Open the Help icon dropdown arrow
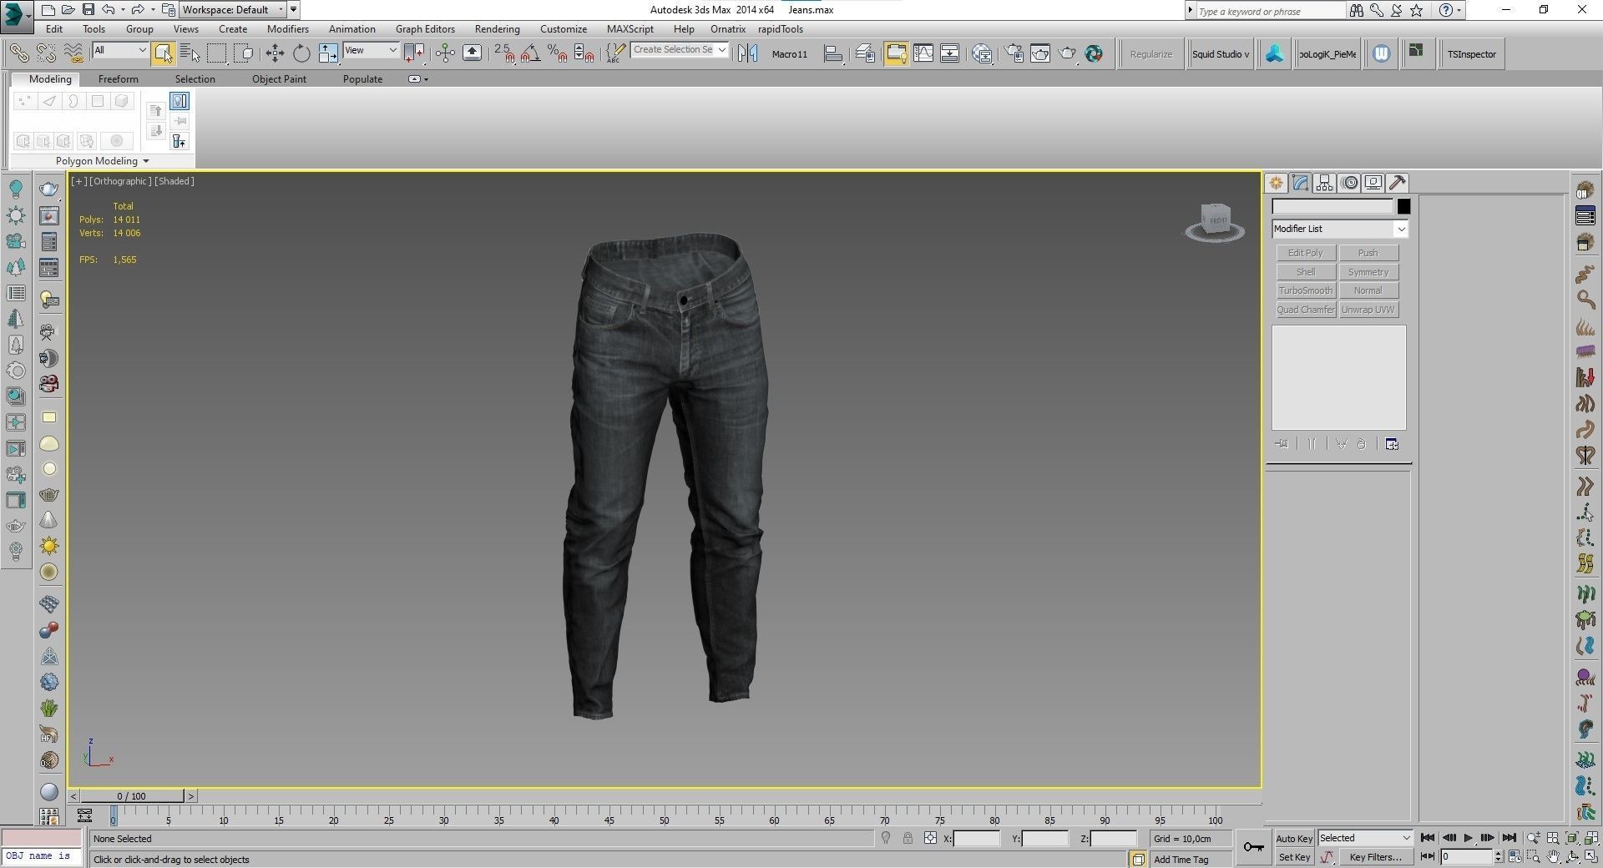This screenshot has width=1603, height=868. (1459, 10)
